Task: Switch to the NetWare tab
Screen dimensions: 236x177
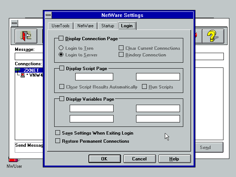Action: tap(85, 26)
